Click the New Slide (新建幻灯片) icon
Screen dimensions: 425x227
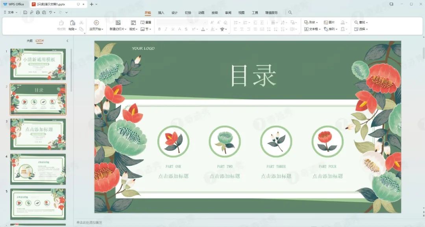(118, 23)
